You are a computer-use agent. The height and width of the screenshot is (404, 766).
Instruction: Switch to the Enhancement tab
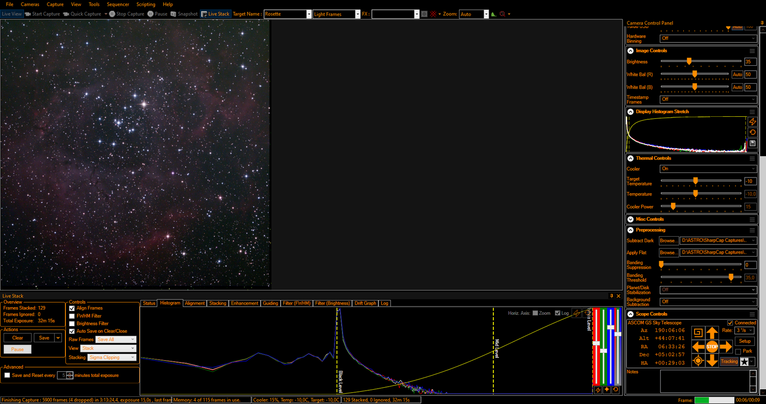point(245,303)
